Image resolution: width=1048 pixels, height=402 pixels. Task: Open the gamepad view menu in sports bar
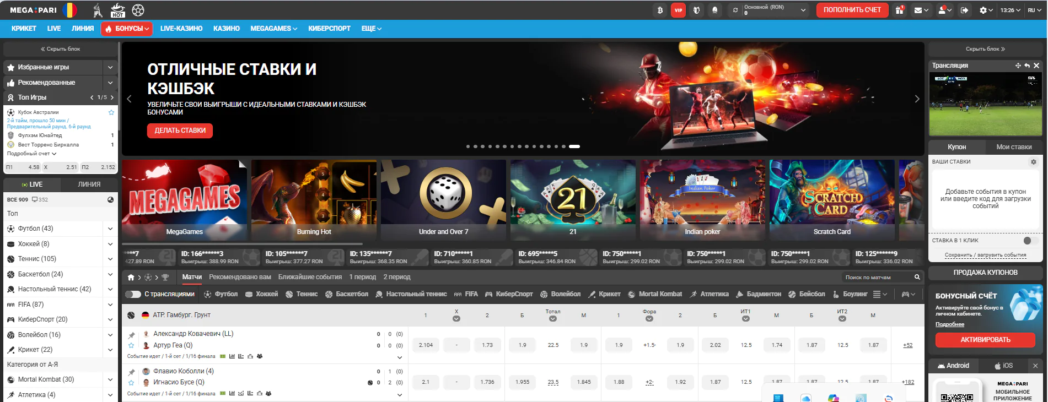click(x=908, y=294)
